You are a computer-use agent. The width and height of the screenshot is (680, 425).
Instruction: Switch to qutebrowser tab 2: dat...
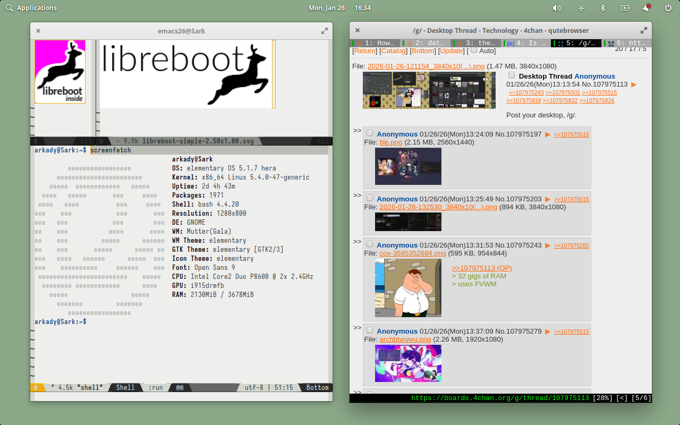[426, 43]
